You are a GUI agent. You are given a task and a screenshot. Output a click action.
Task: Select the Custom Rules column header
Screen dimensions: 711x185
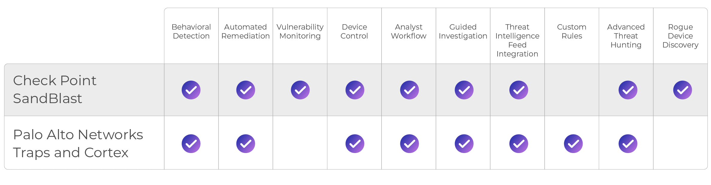(572, 31)
